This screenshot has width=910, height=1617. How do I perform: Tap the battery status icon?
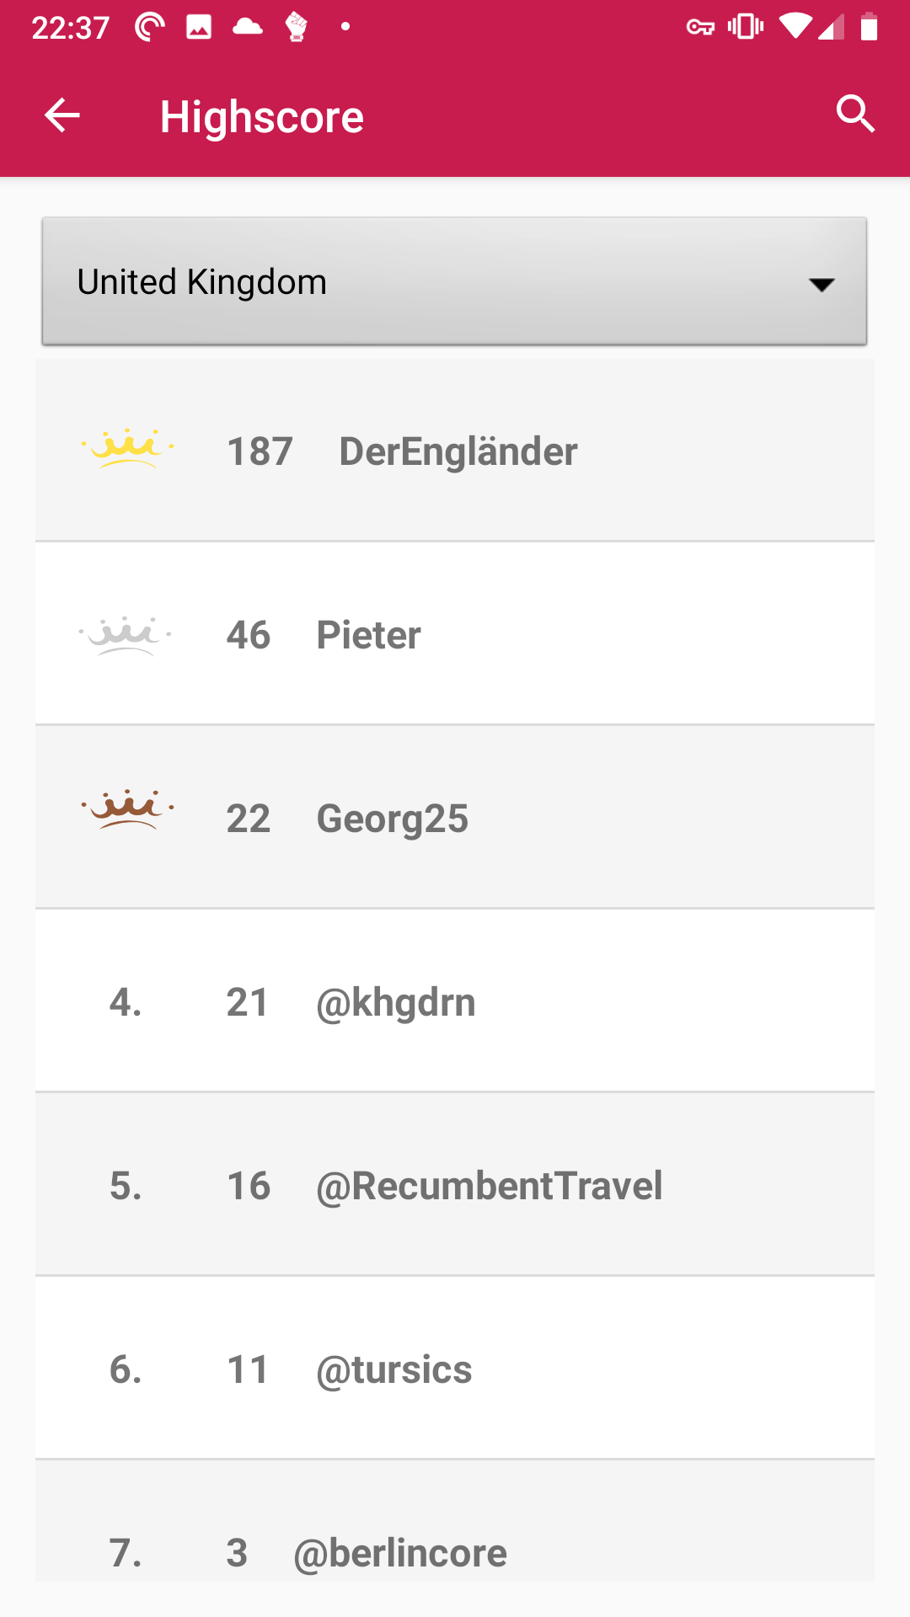click(869, 27)
